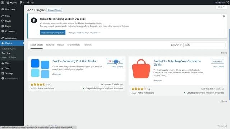Switch to Featured tab
Image resolution: width=230 pixels, height=129 pixels.
coord(50,45)
